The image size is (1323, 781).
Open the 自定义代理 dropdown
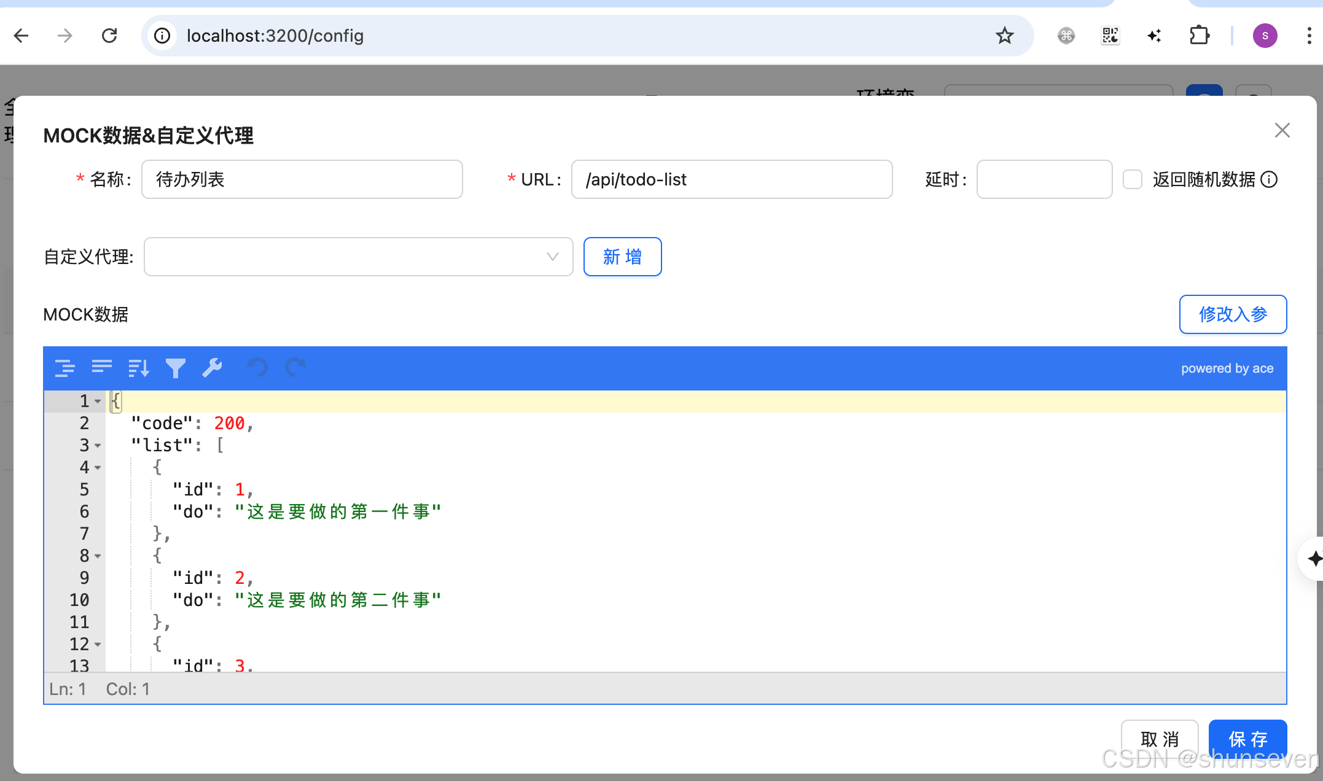(x=358, y=257)
